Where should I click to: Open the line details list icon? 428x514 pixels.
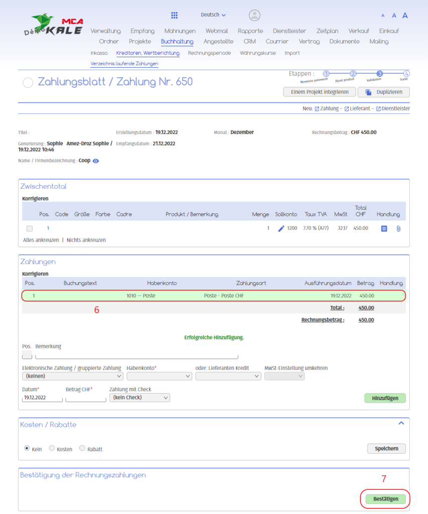(384, 228)
